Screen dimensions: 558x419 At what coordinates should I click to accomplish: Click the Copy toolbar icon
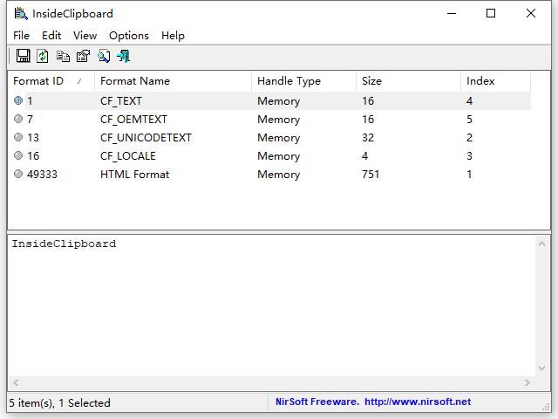(63, 56)
